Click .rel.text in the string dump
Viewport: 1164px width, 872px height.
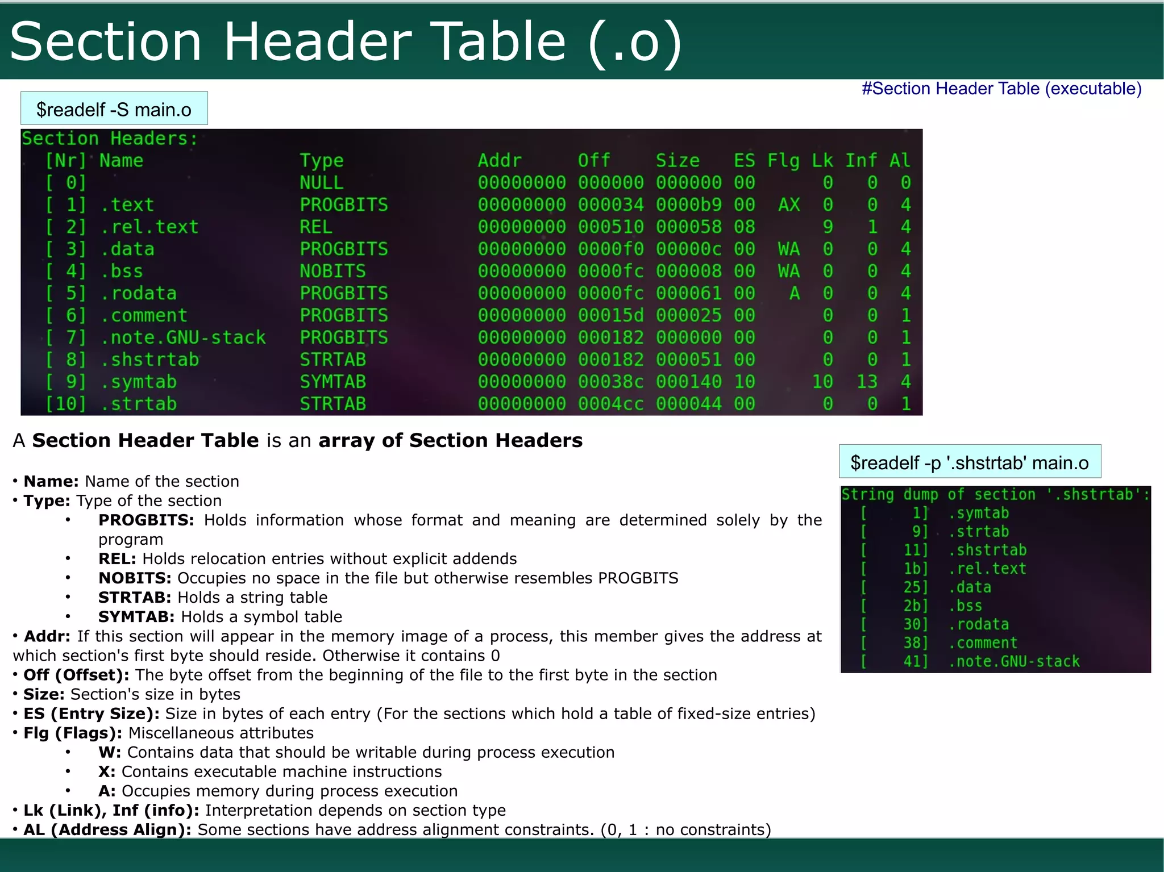click(987, 569)
